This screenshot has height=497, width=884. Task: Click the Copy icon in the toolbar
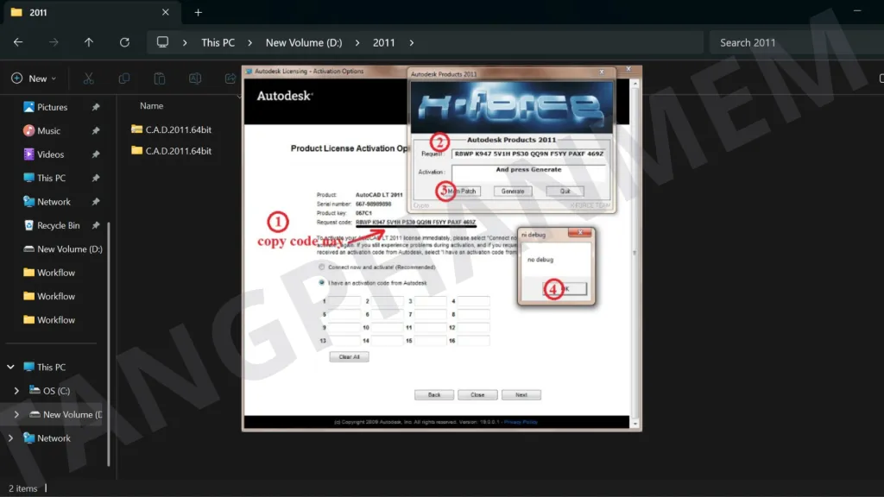(124, 79)
